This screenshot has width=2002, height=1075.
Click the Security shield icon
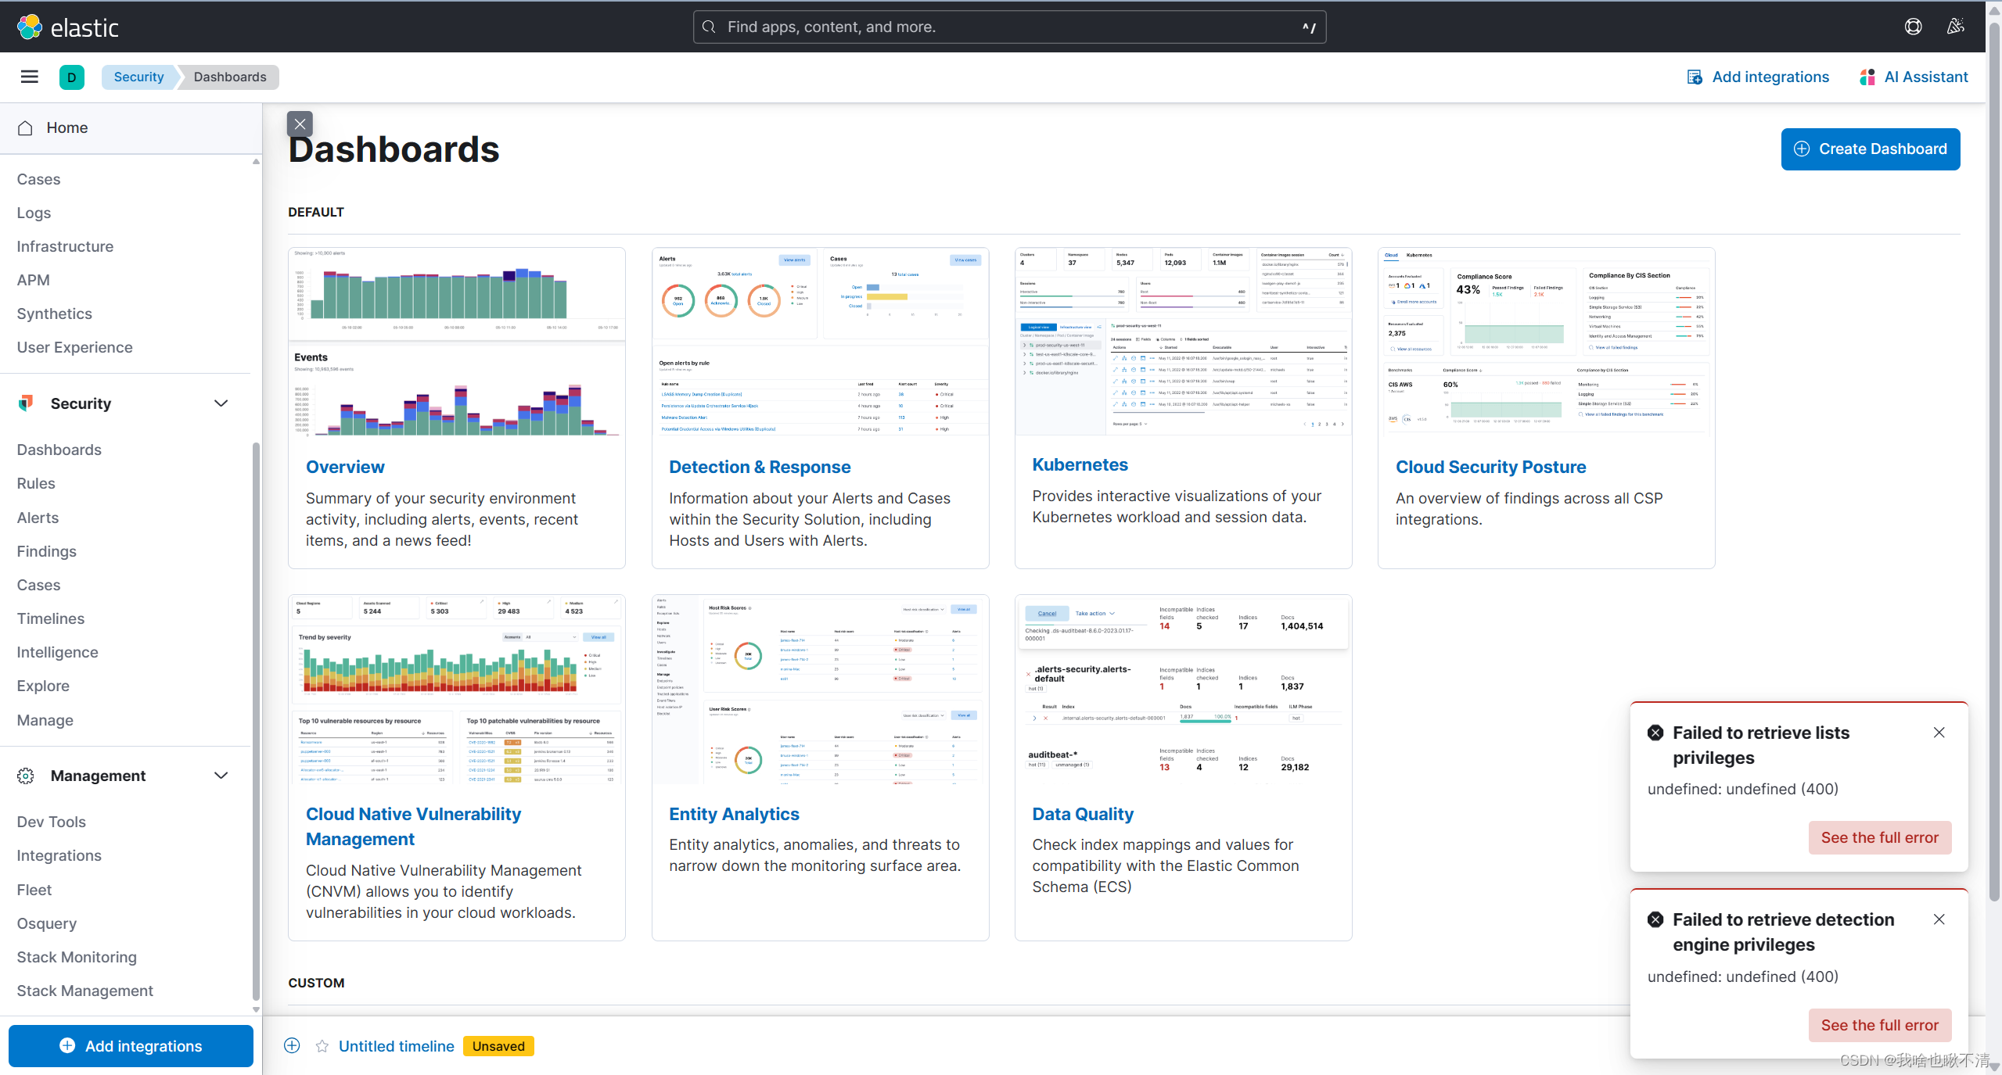(26, 403)
